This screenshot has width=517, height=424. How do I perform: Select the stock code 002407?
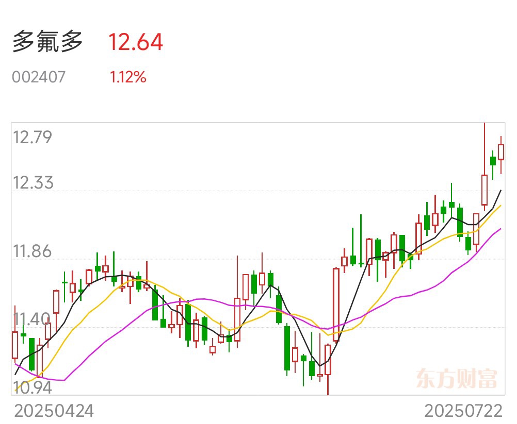click(39, 77)
